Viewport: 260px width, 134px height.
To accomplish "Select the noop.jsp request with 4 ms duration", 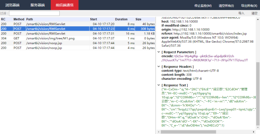I will click(x=78, y=48).
